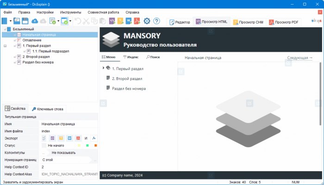This screenshot has height=185, width=324.
Task: Toggle all export formats double-check icon
Action: (x=44, y=138)
